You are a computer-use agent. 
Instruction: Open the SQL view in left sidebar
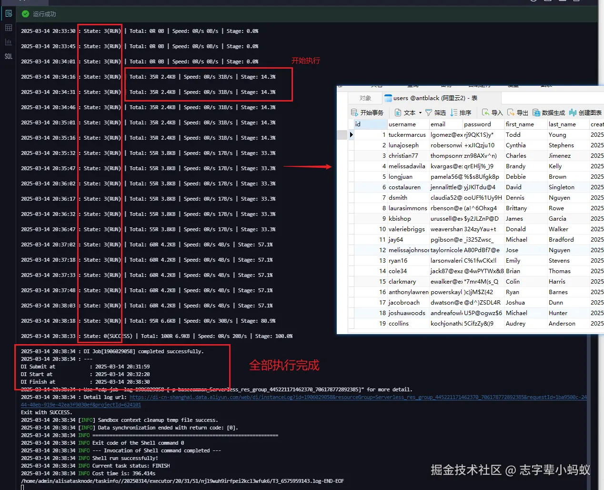[x=9, y=56]
